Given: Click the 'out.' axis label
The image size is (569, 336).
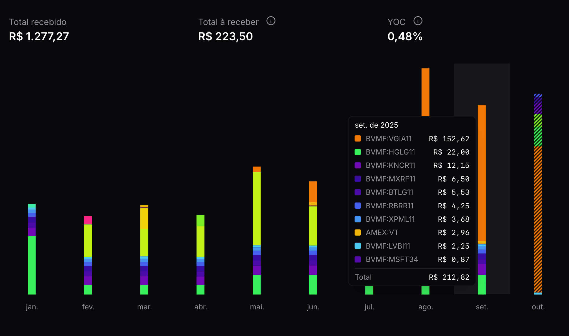Looking at the screenshot, I should 538,307.
